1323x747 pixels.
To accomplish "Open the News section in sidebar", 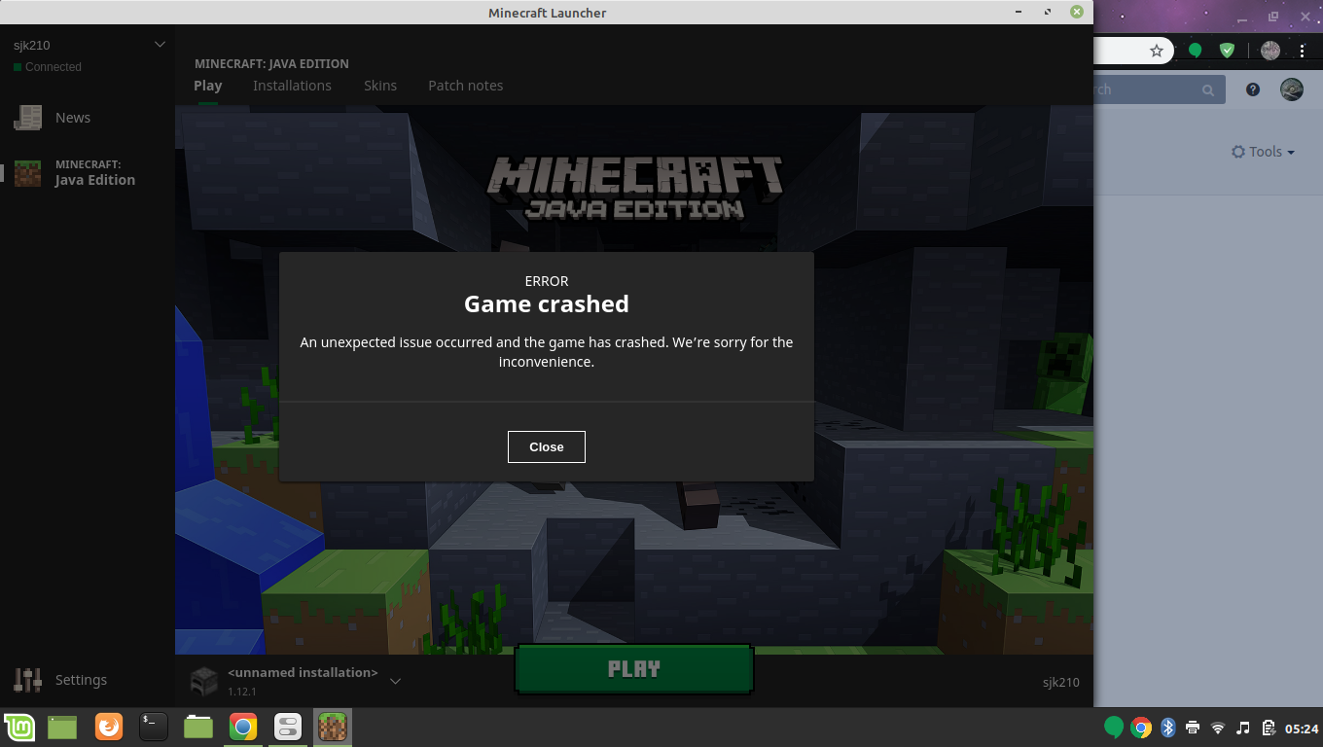I will click(x=73, y=118).
